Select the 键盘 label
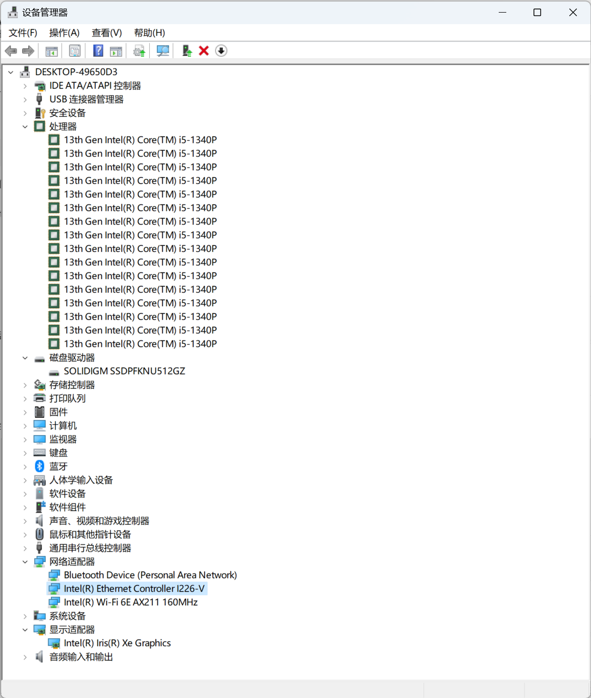This screenshot has height=698, width=591. click(58, 453)
